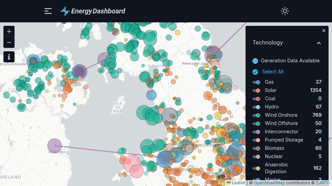The width and height of the screenshot is (332, 186).
Task: Click the Anaerobic Digestion count 162
Action: click(317, 168)
